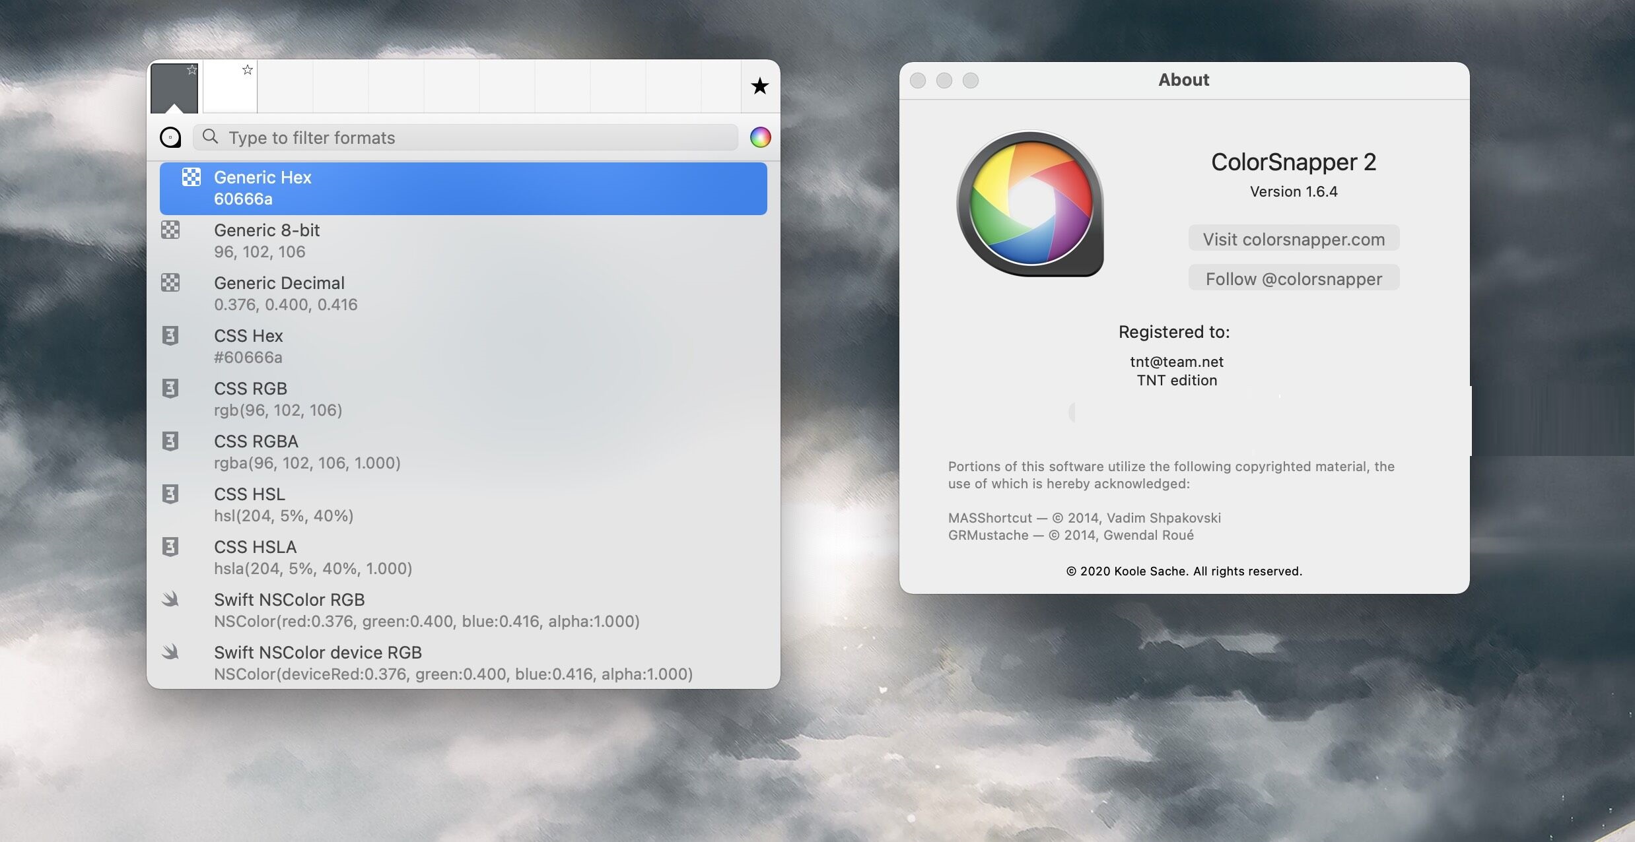Pick the CSS HSL format entry

462,505
